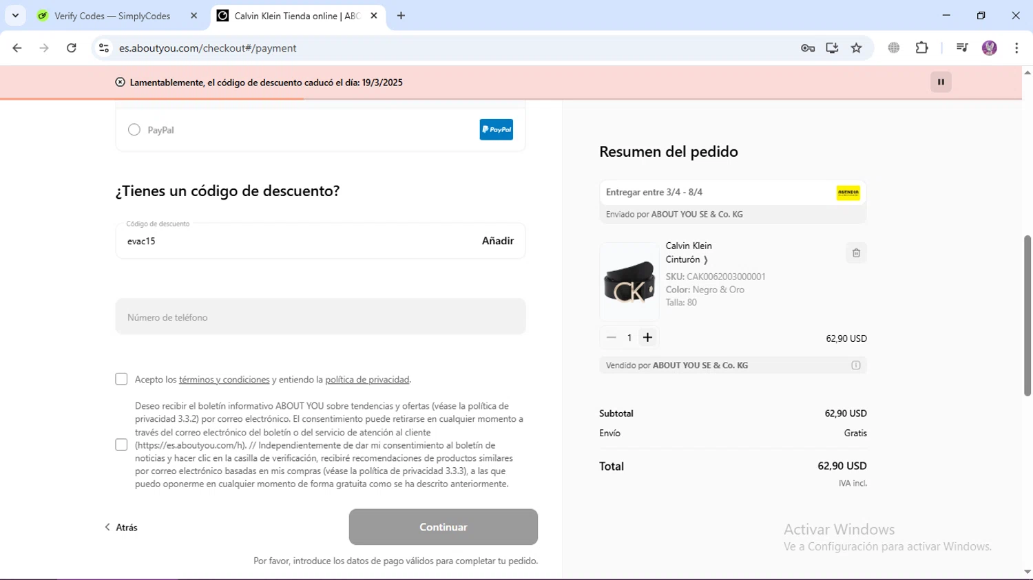Open the Chrome three-dot menu
This screenshot has width=1033, height=580.
click(x=1016, y=48)
